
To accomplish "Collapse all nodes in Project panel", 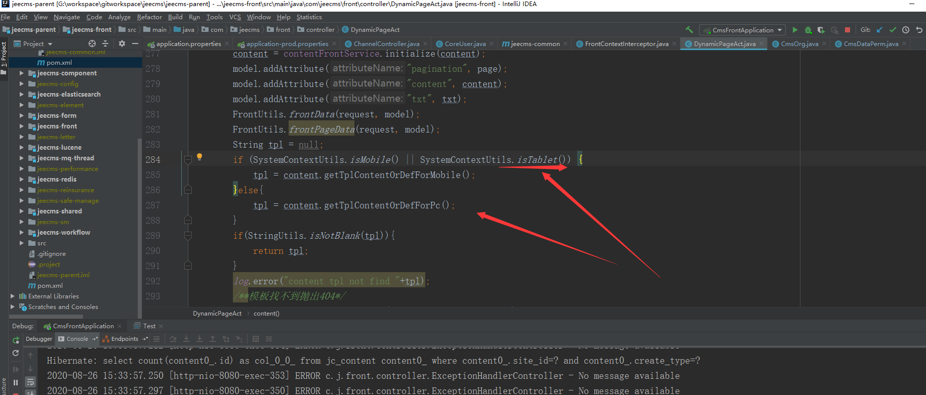I will point(105,43).
